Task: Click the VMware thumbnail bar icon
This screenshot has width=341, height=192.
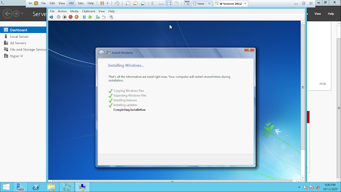Action: pos(161,3)
